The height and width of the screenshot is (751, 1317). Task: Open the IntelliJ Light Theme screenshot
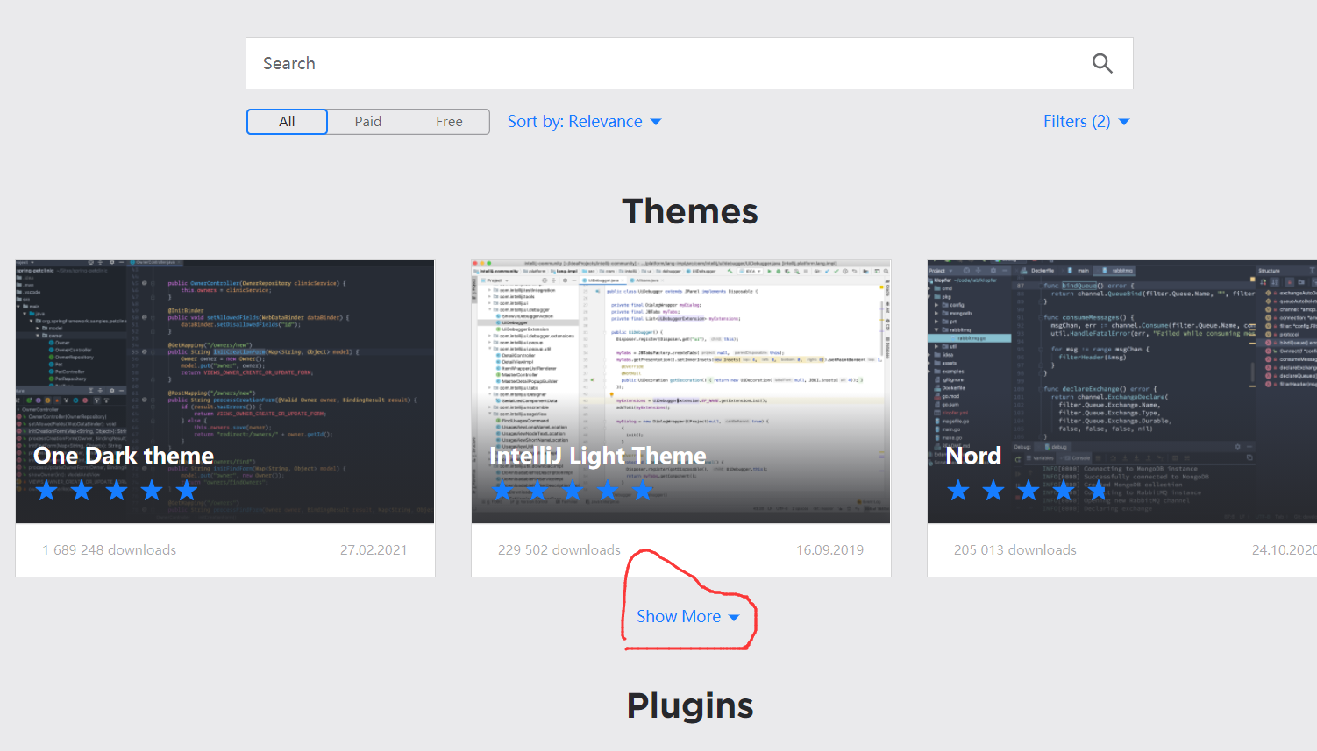click(681, 392)
